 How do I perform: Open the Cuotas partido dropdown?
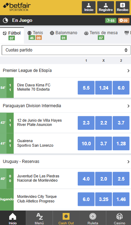point(66,50)
